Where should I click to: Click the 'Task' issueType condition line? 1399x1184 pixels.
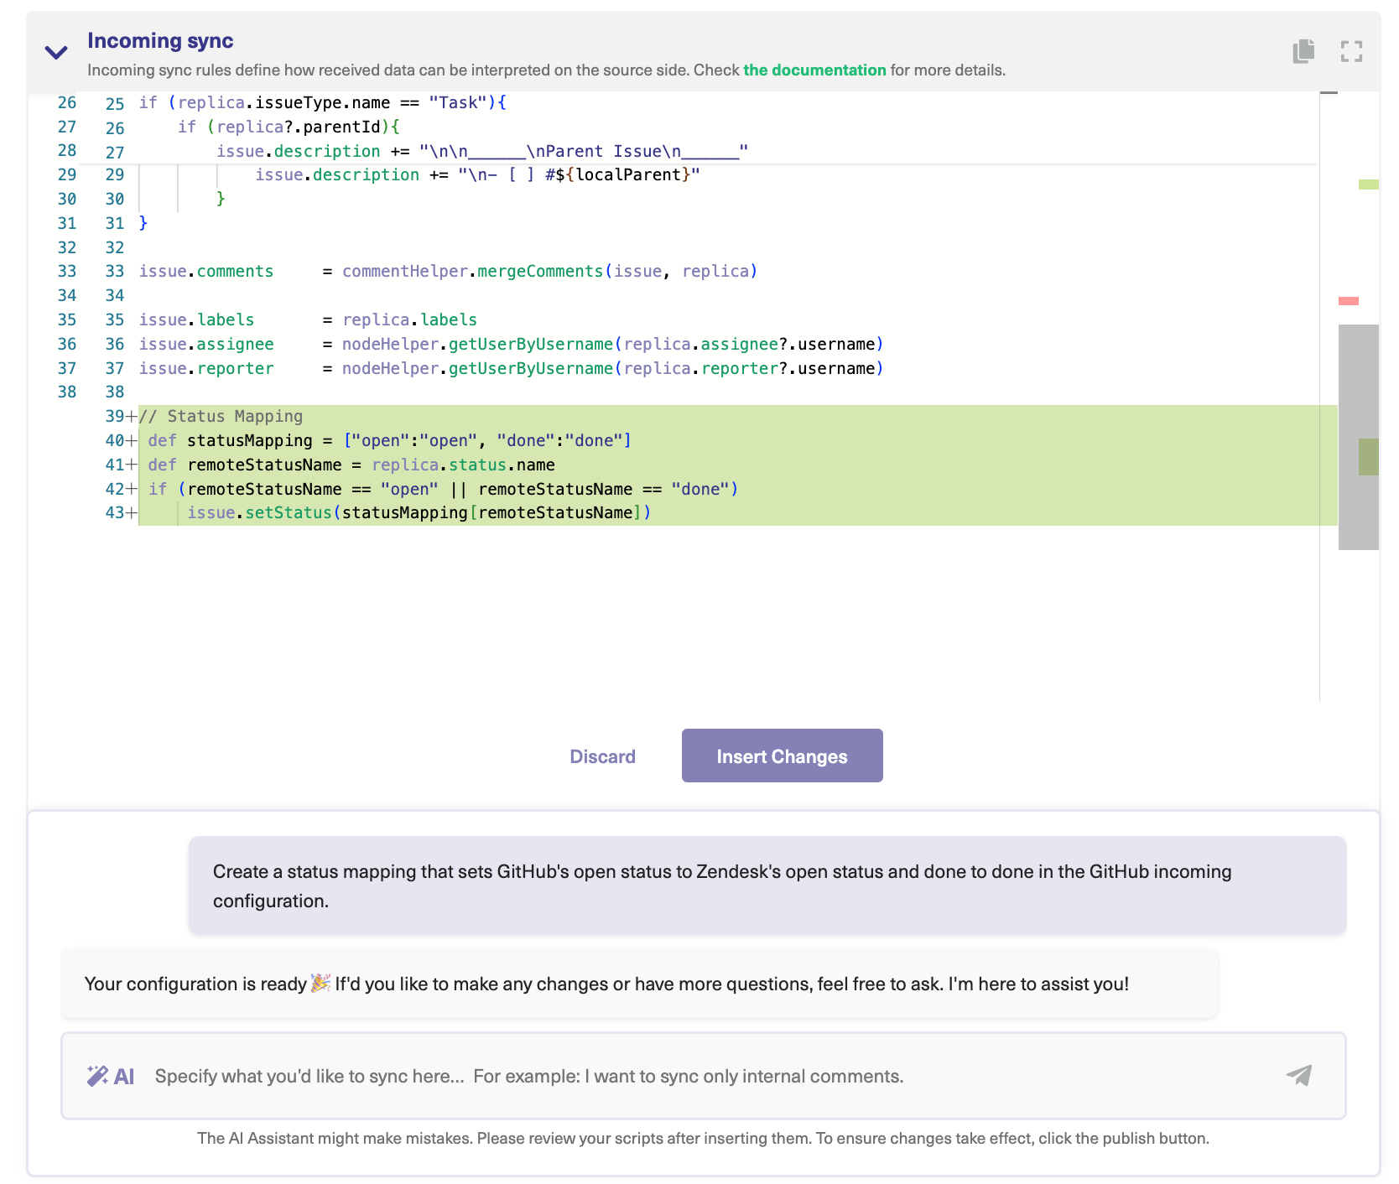pyautogui.click(x=323, y=103)
